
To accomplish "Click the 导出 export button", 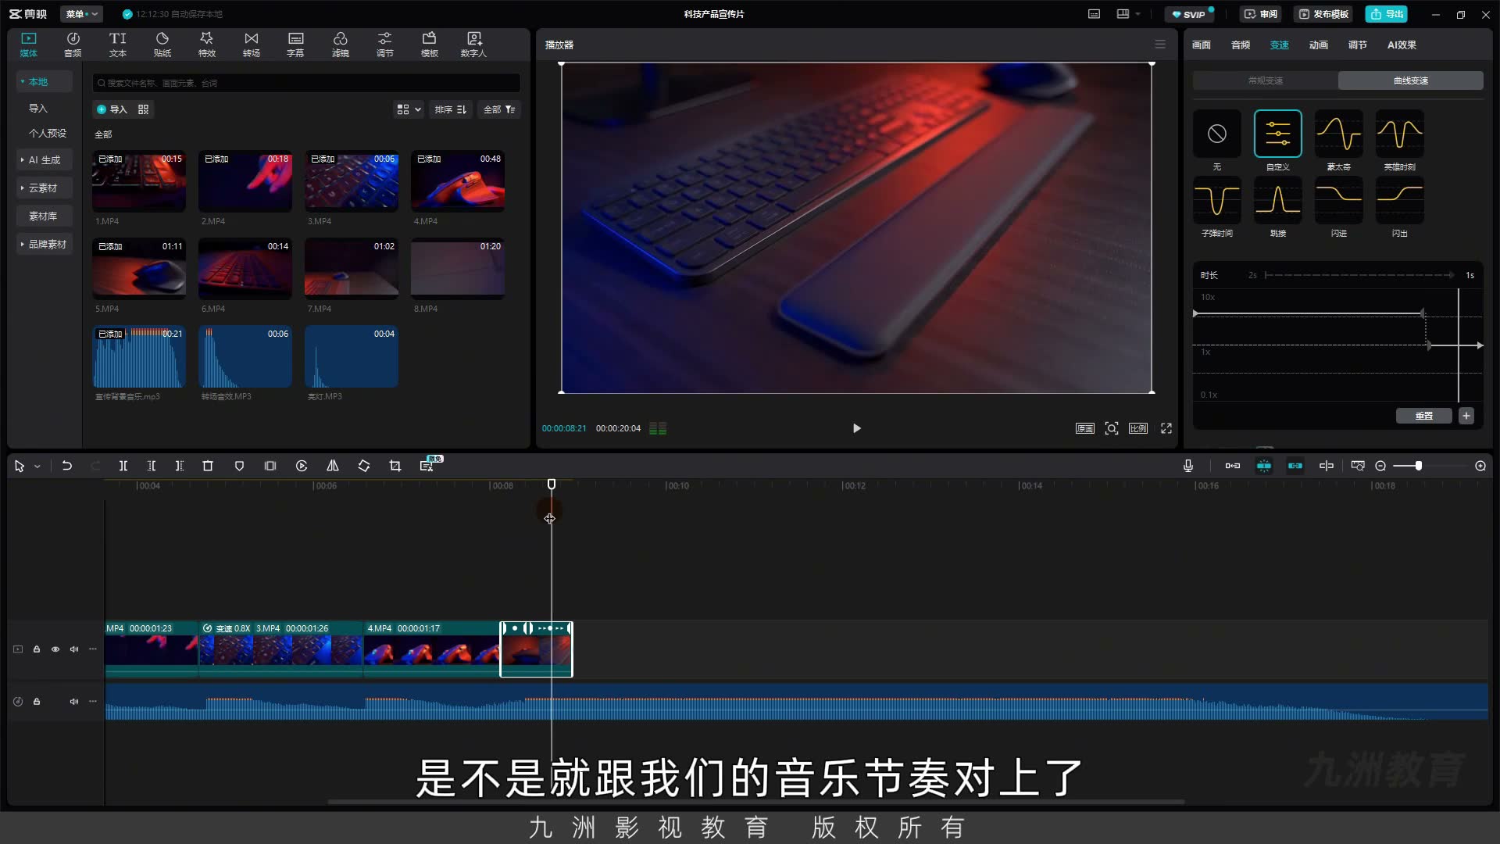I will pyautogui.click(x=1387, y=14).
